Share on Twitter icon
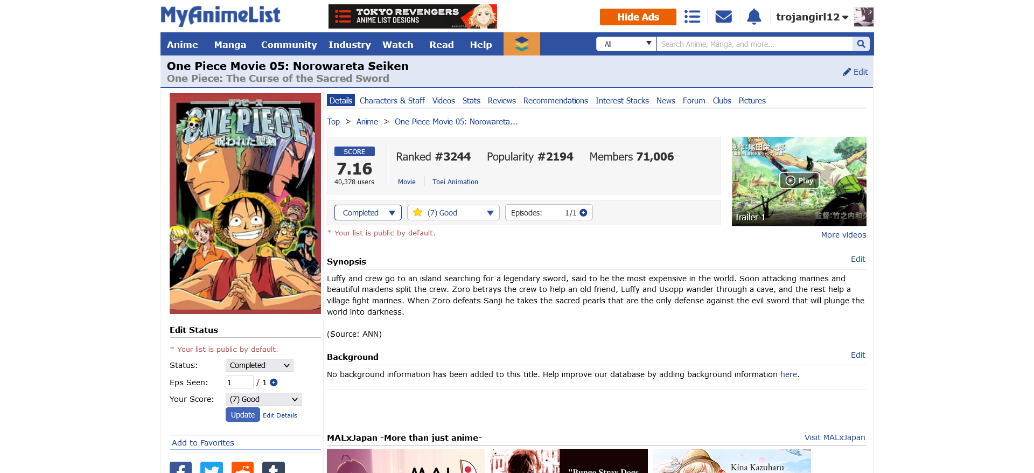The height and width of the screenshot is (473, 1034). (212, 468)
